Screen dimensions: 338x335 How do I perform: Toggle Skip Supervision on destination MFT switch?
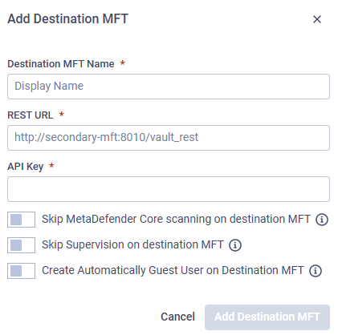[x=21, y=245]
